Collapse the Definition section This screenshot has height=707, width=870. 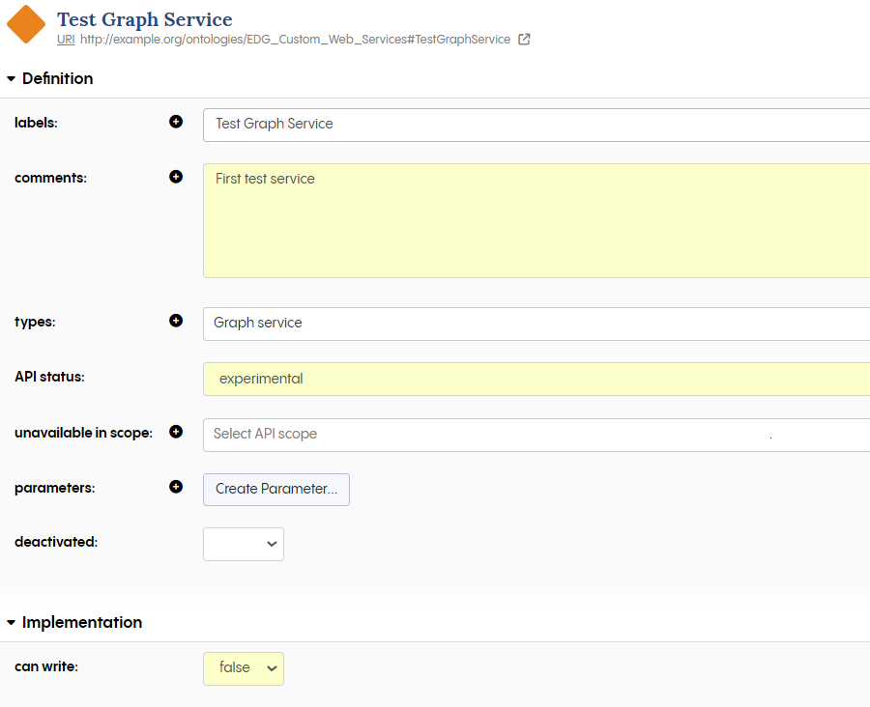[11, 78]
